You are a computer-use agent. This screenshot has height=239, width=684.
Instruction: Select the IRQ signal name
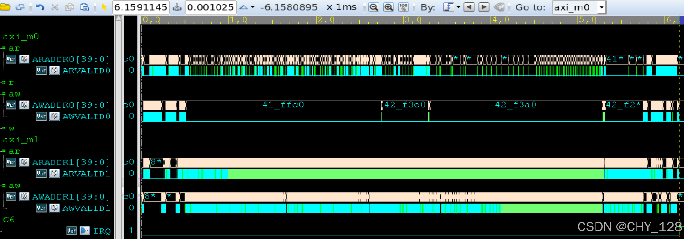(x=102, y=231)
